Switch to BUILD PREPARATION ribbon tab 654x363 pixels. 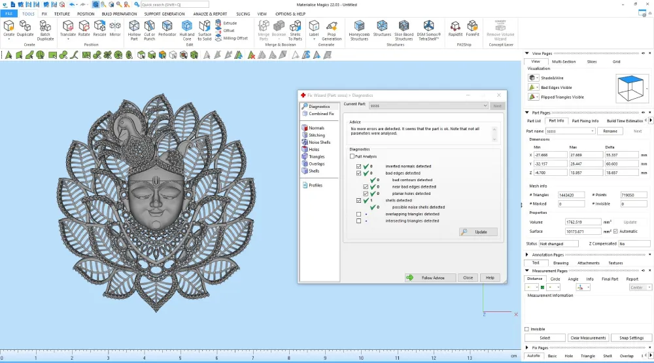(119, 14)
